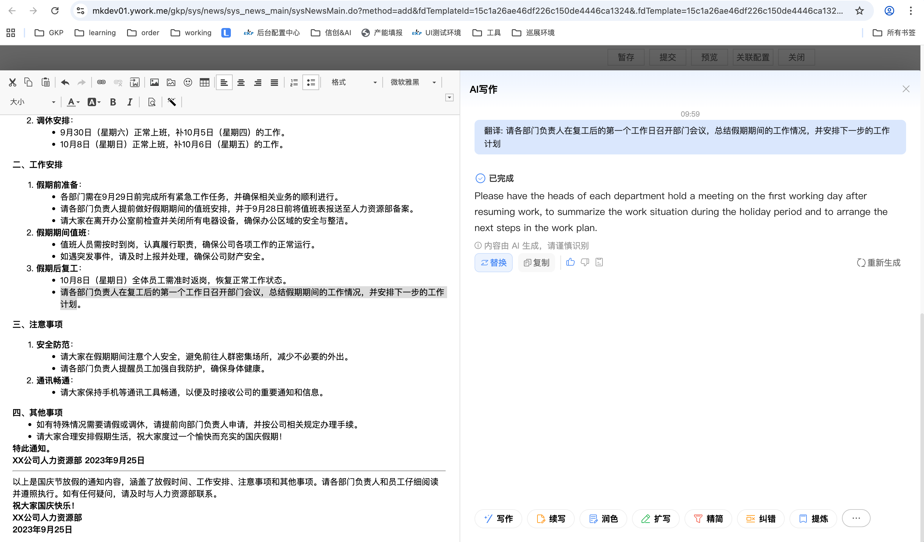The width and height of the screenshot is (924, 542).
Task: Insert an emoji with smiley icon
Action: 188,83
